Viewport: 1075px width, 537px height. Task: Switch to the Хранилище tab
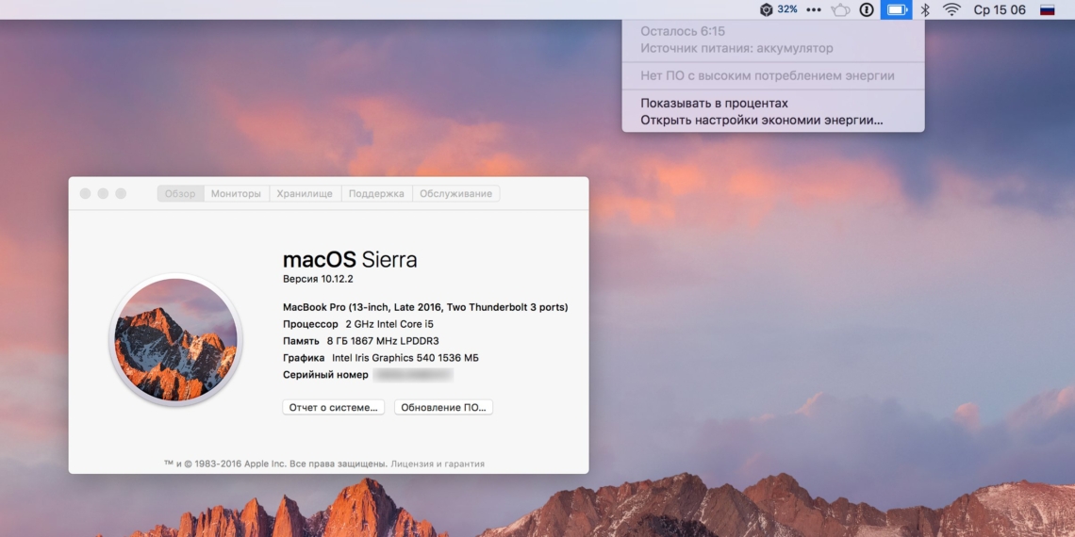(305, 193)
